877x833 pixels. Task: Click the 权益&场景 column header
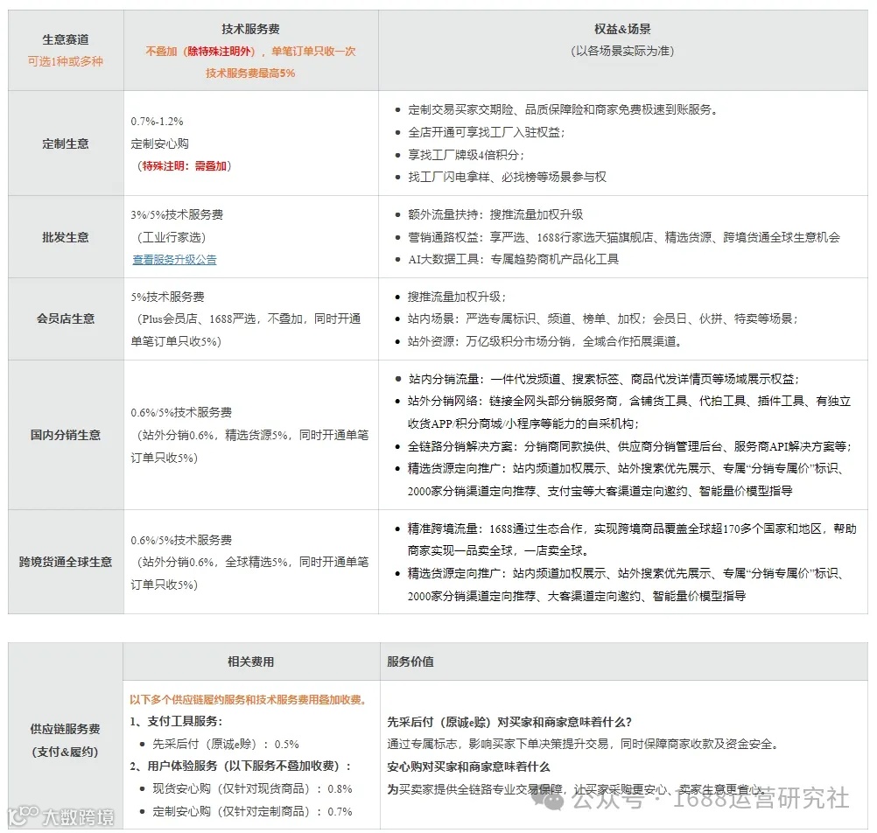click(x=622, y=29)
